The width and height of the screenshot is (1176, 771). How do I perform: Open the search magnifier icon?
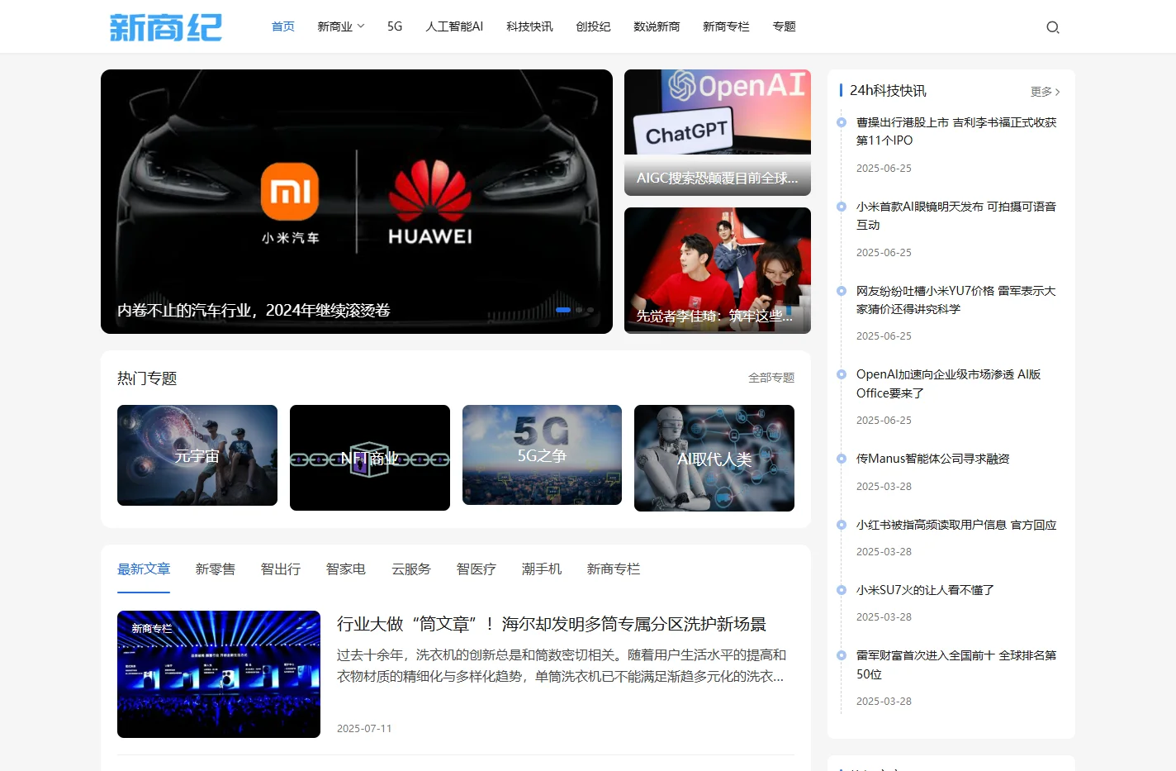[1052, 27]
